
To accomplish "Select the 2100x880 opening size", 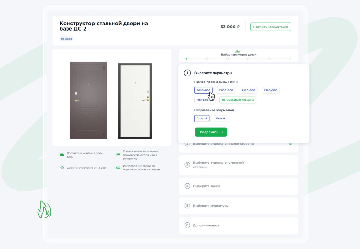I will (249, 90).
